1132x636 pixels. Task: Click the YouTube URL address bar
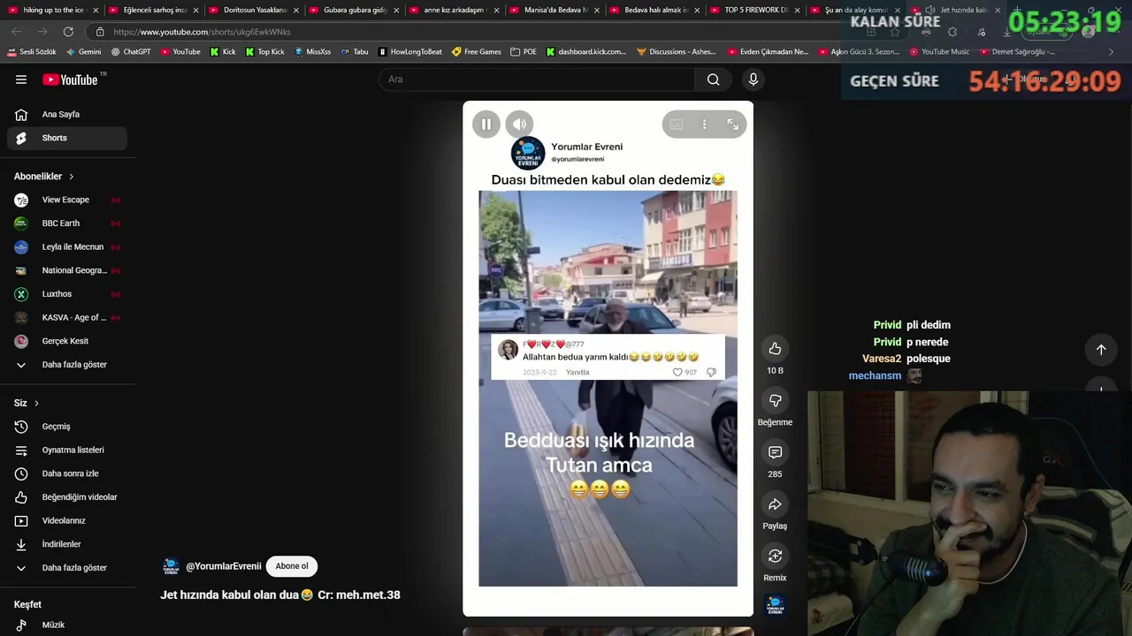coord(478,32)
